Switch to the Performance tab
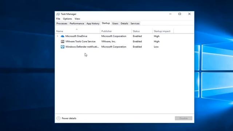Image resolution: width=233 pixels, height=131 pixels. coord(77,23)
